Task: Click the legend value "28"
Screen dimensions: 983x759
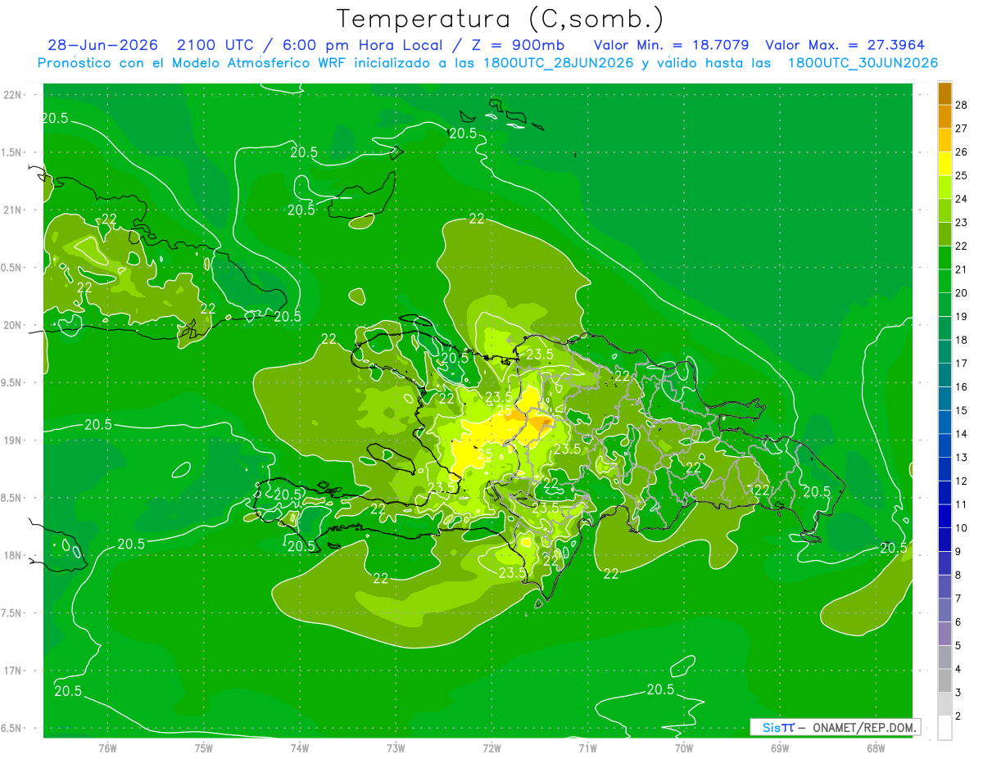Action: coord(962,105)
